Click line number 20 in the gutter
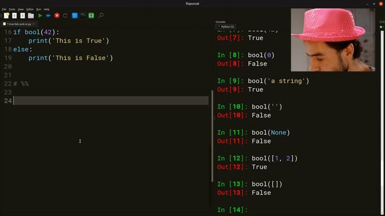Image resolution: width=385 pixels, height=216 pixels. pos(8,67)
